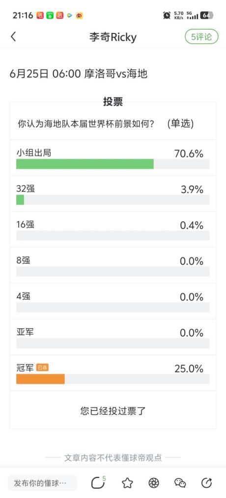The height and width of the screenshot is (498, 226).
Task: Select the 8强 poll option
Action: (113, 266)
